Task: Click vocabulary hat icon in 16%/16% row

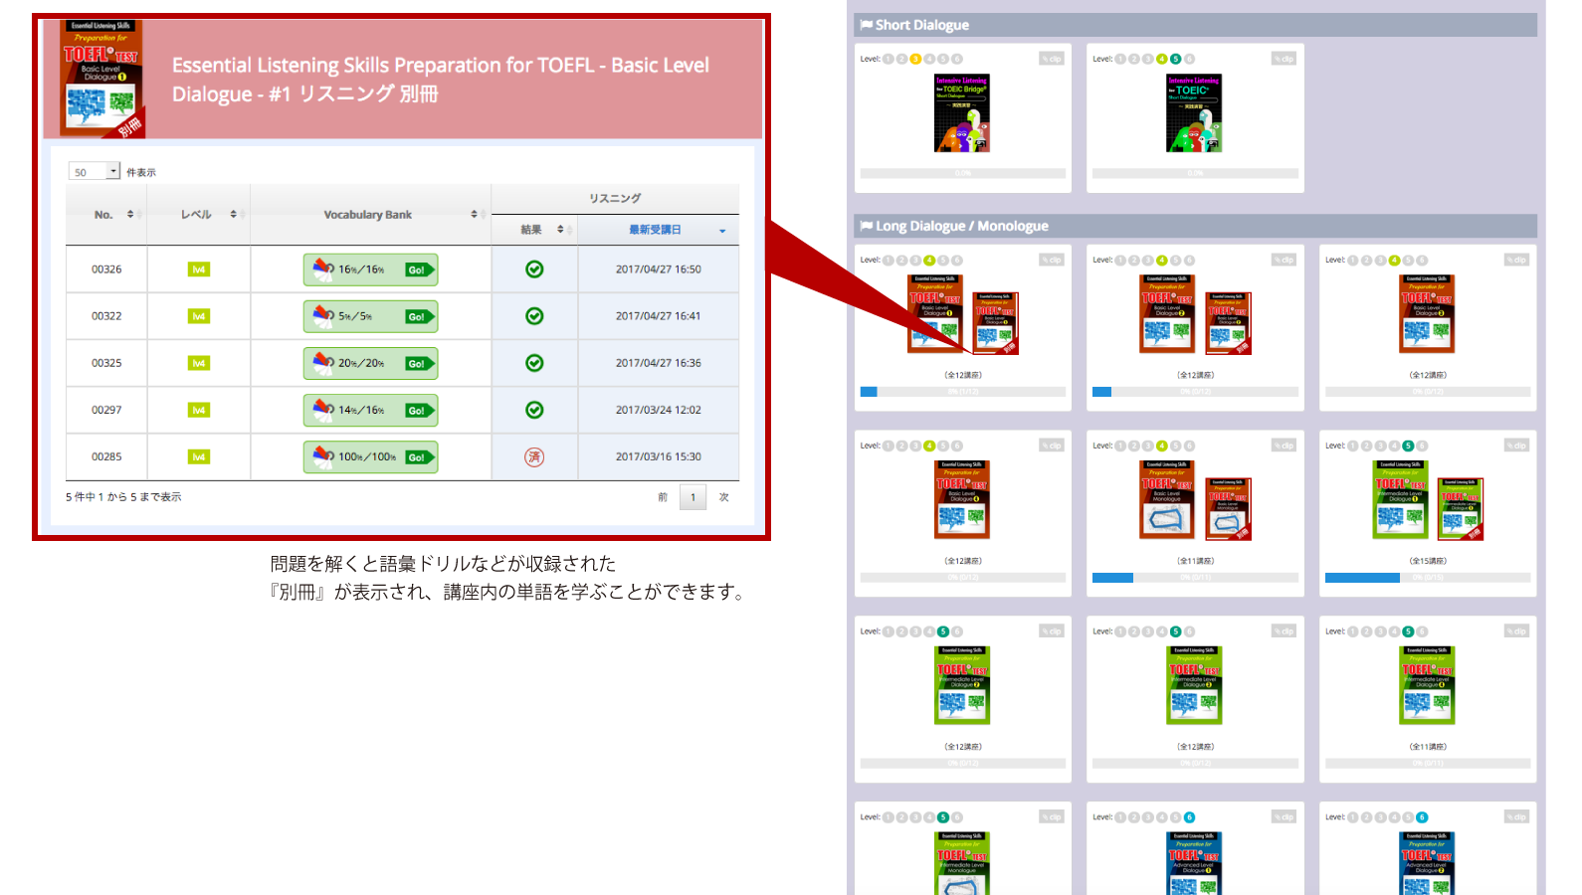Action: coord(323,268)
